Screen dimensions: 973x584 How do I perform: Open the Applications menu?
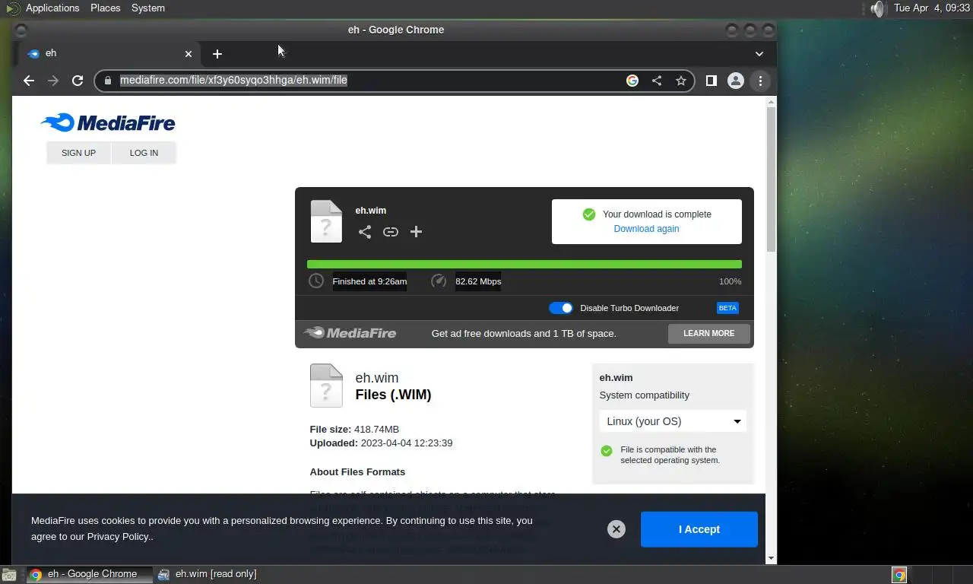pyautogui.click(x=52, y=8)
